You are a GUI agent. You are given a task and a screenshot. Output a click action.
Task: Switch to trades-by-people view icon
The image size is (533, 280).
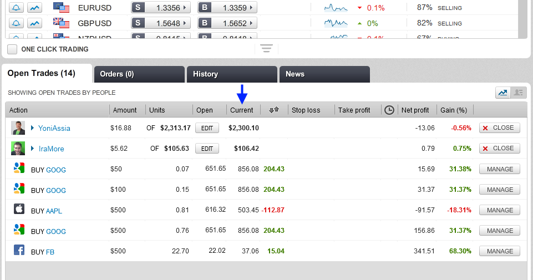click(x=518, y=93)
